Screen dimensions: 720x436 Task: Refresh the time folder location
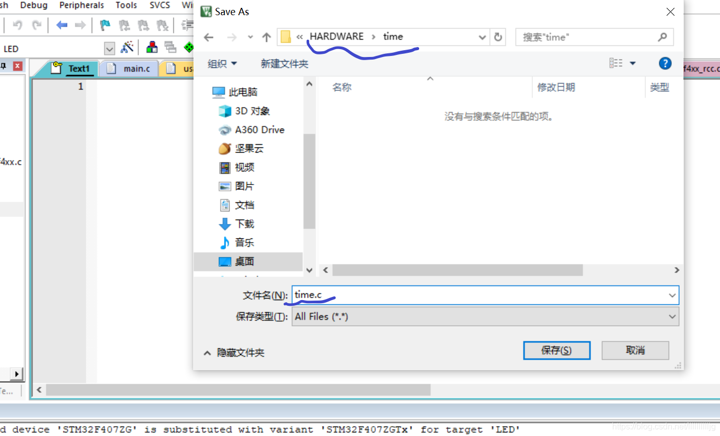pyautogui.click(x=498, y=37)
